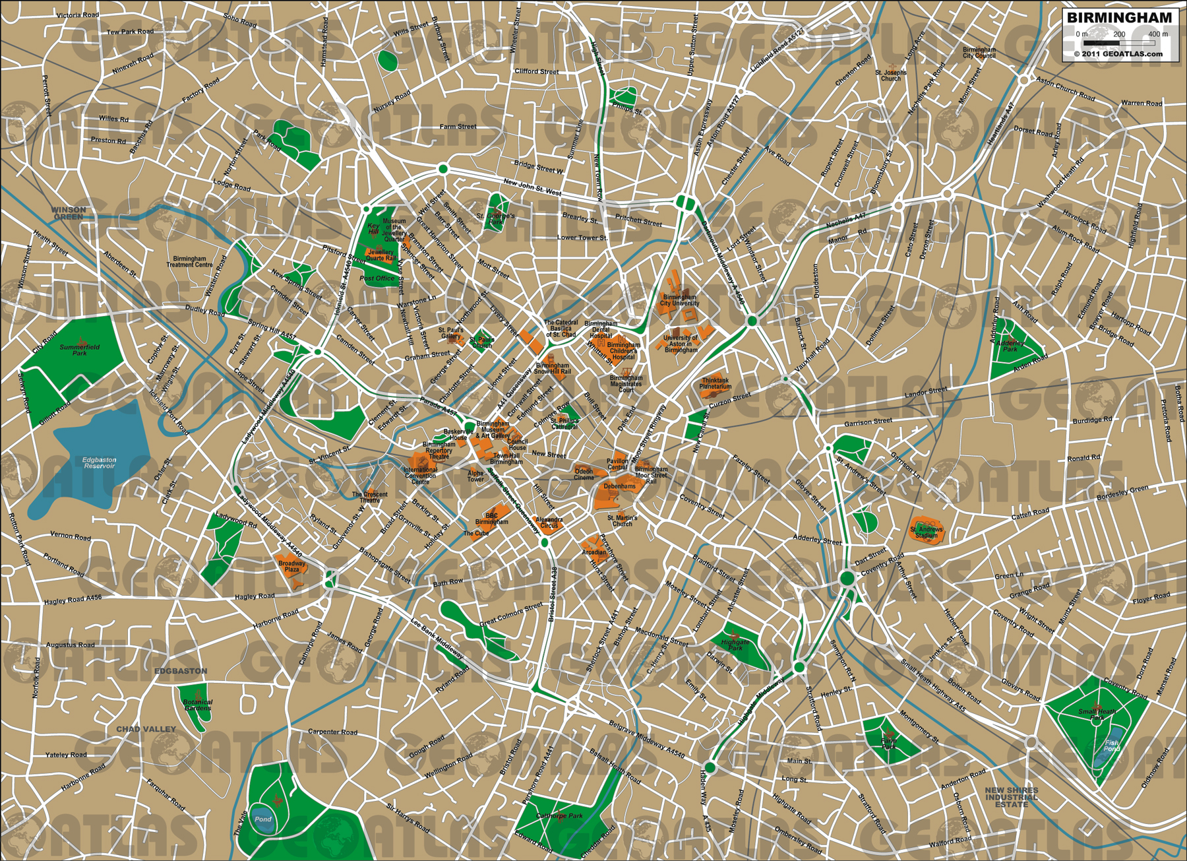Screen dimensions: 1187x861
Task: Click the St. Josephs Church cross icon
Action: click(x=891, y=67)
